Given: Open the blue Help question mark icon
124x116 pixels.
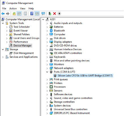Looking at the screenshot, I should (32, 14).
